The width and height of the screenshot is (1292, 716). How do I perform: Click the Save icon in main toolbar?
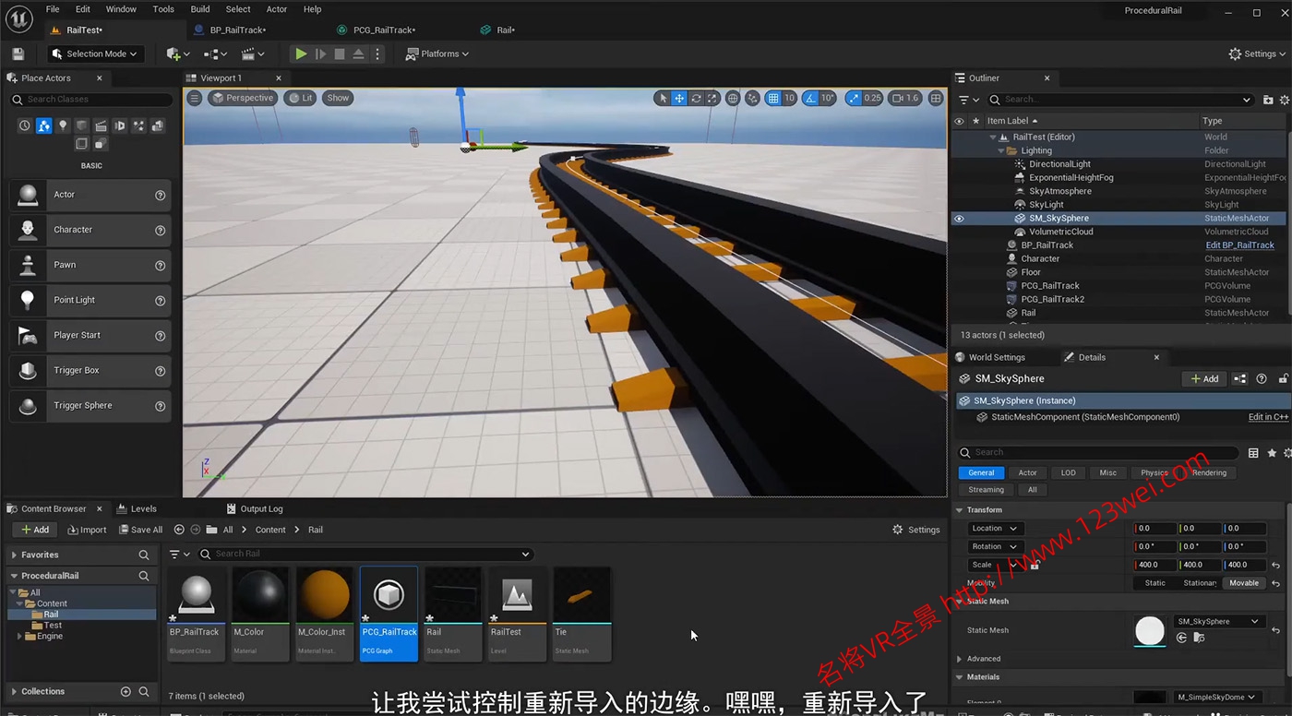click(18, 54)
